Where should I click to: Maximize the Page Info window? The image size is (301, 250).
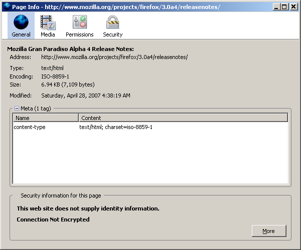(284, 7)
